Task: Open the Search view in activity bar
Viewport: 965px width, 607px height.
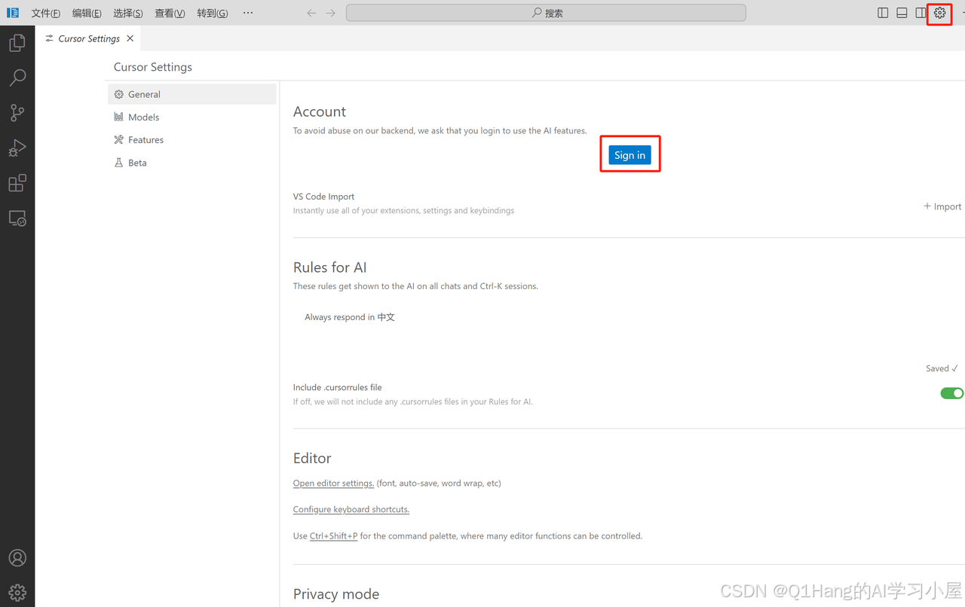Action: 17,78
